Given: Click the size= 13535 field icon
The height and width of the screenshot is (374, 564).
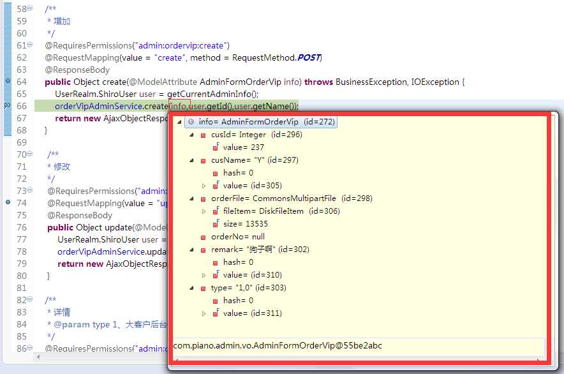Looking at the screenshot, I should coord(216,223).
